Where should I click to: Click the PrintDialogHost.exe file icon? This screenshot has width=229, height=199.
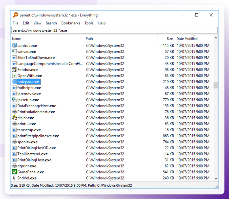pyautogui.click(x=14, y=160)
